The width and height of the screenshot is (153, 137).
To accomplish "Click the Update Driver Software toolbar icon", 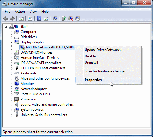I will 64,18.
